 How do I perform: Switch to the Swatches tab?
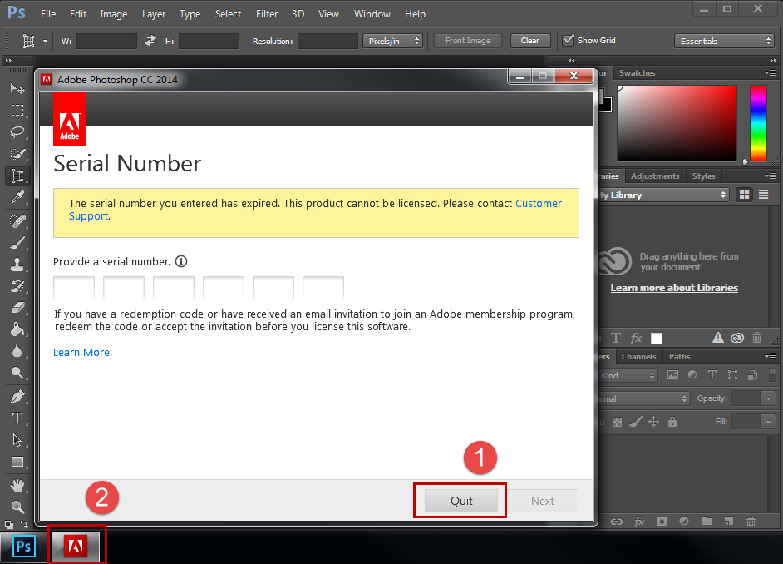[637, 73]
